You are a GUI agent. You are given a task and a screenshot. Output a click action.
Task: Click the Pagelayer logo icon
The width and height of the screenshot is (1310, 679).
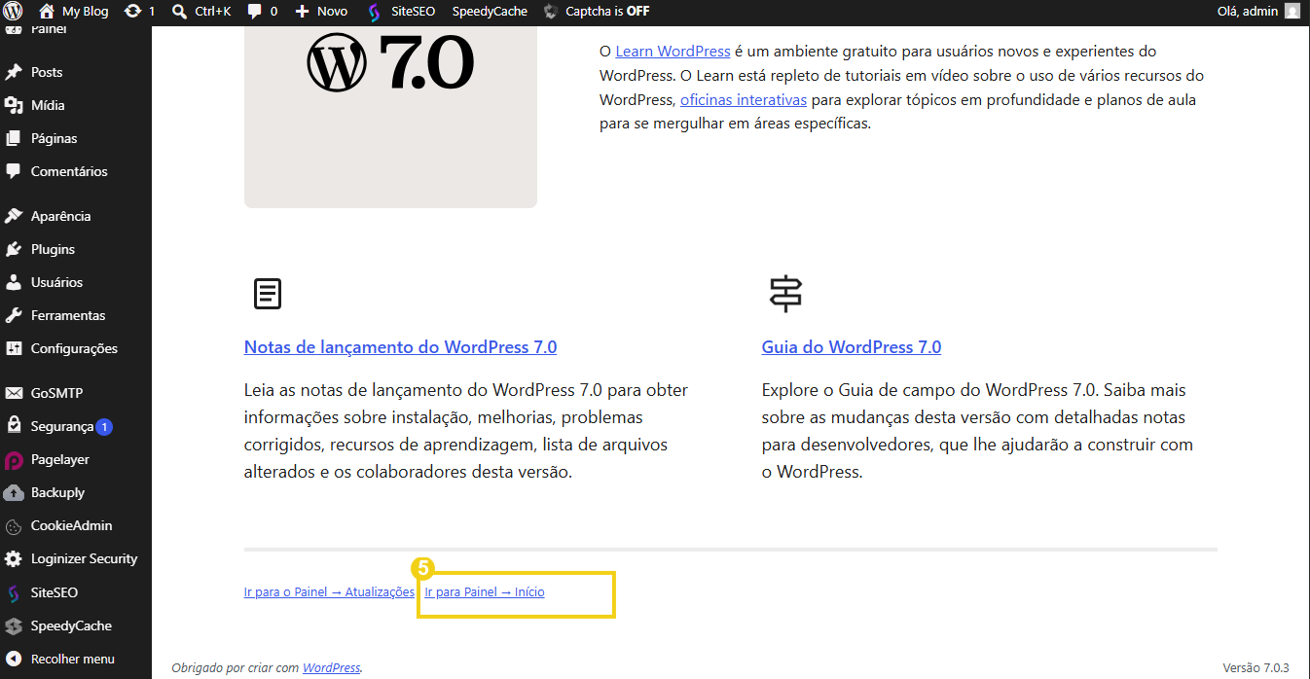tap(14, 459)
